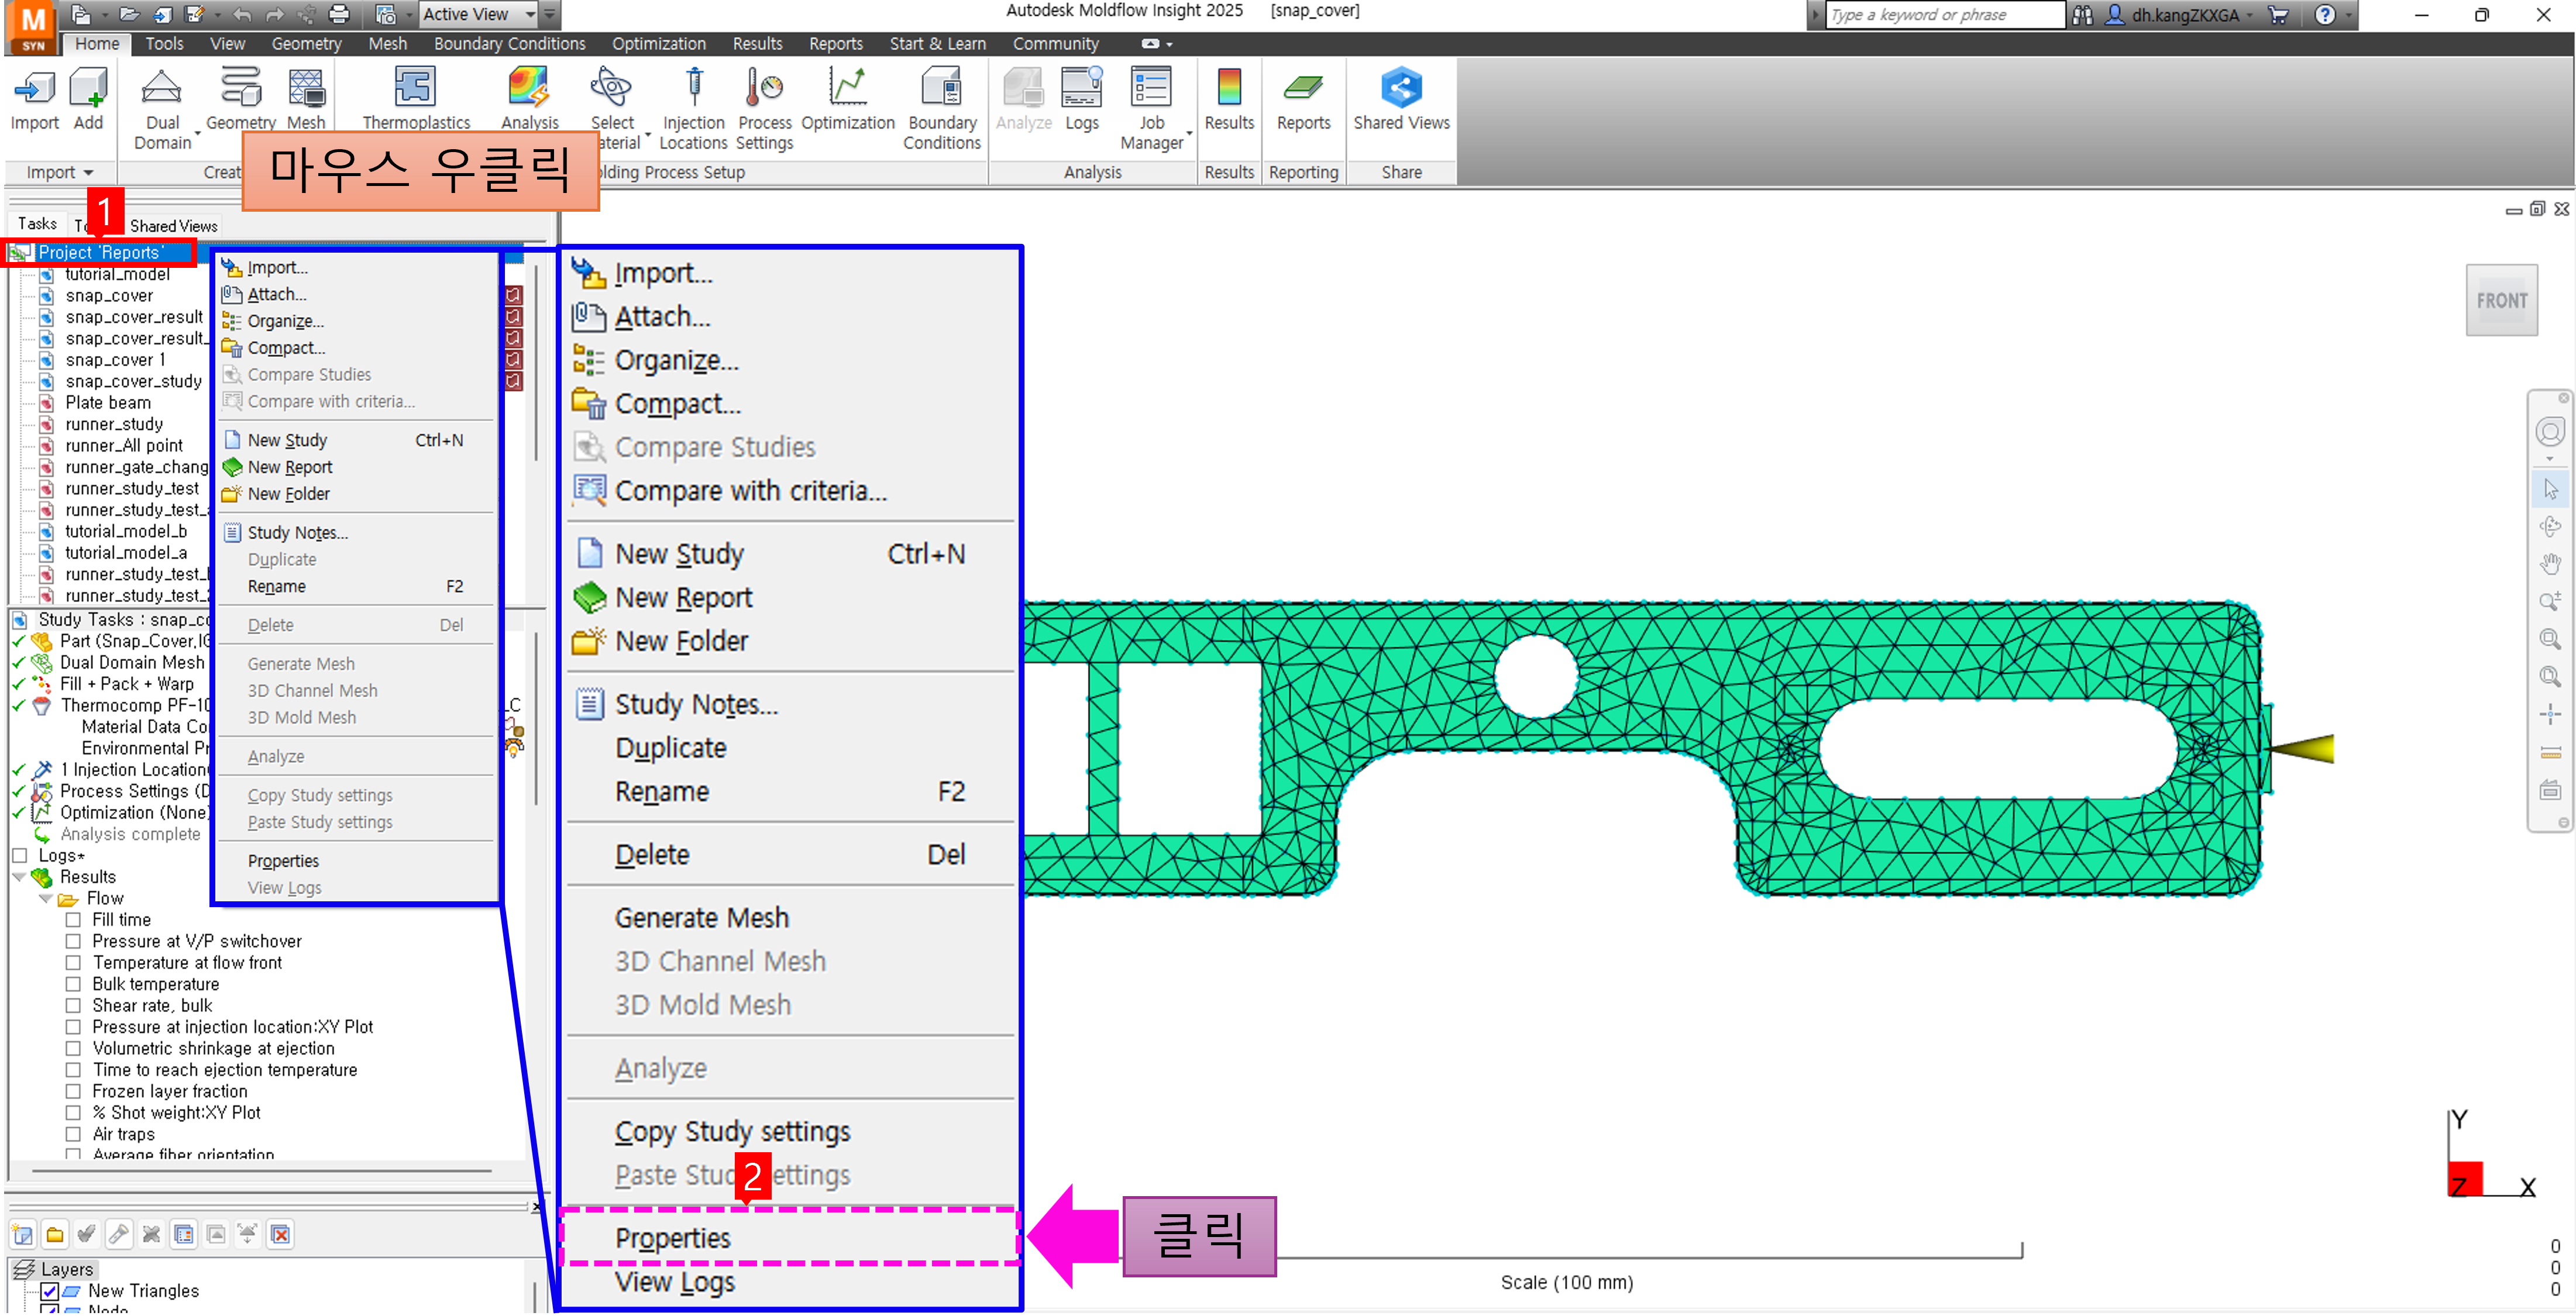Switch to the Tools ribbon tab
The width and height of the screenshot is (2576, 1316).
click(164, 44)
